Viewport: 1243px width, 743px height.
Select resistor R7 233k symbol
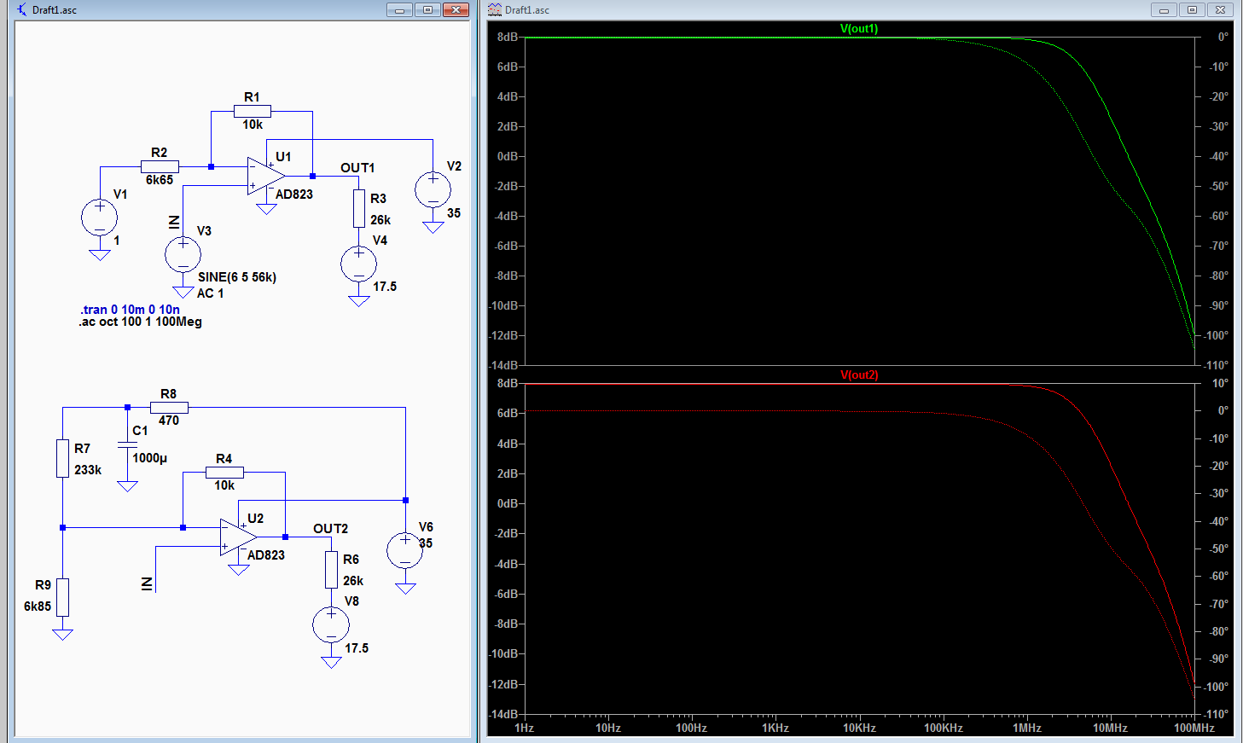click(62, 458)
